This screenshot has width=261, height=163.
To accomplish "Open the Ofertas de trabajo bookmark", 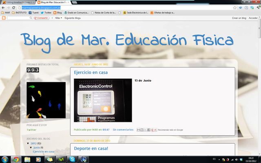I will click(163, 13).
